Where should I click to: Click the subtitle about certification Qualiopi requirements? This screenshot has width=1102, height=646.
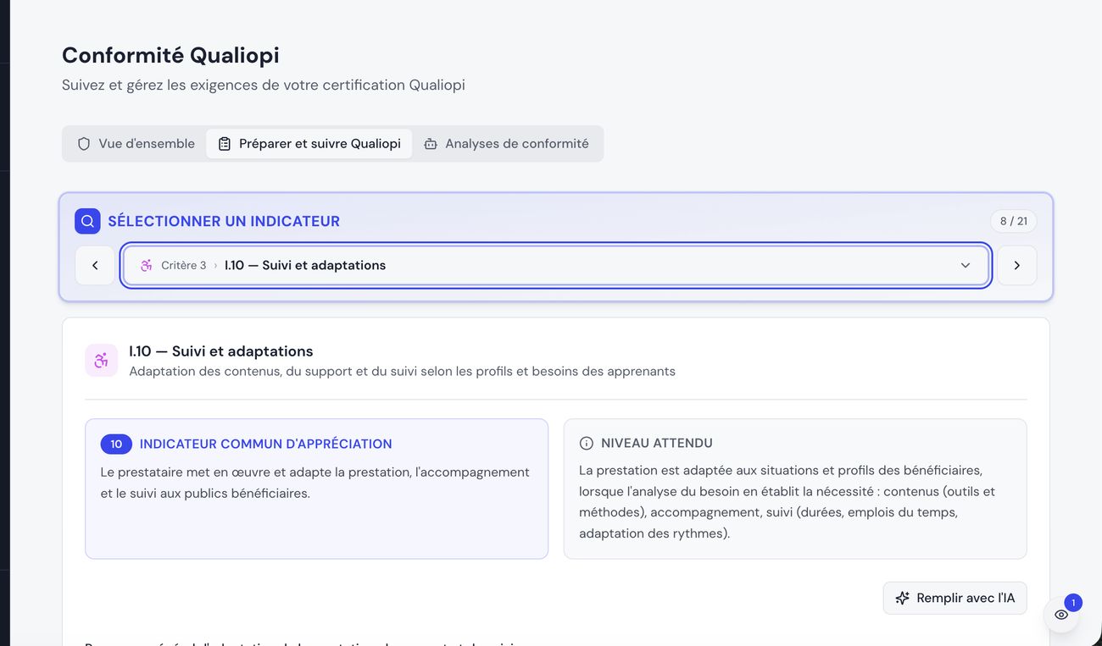pyautogui.click(x=264, y=85)
